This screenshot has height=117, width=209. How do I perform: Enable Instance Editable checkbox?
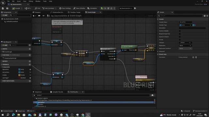point(180,31)
